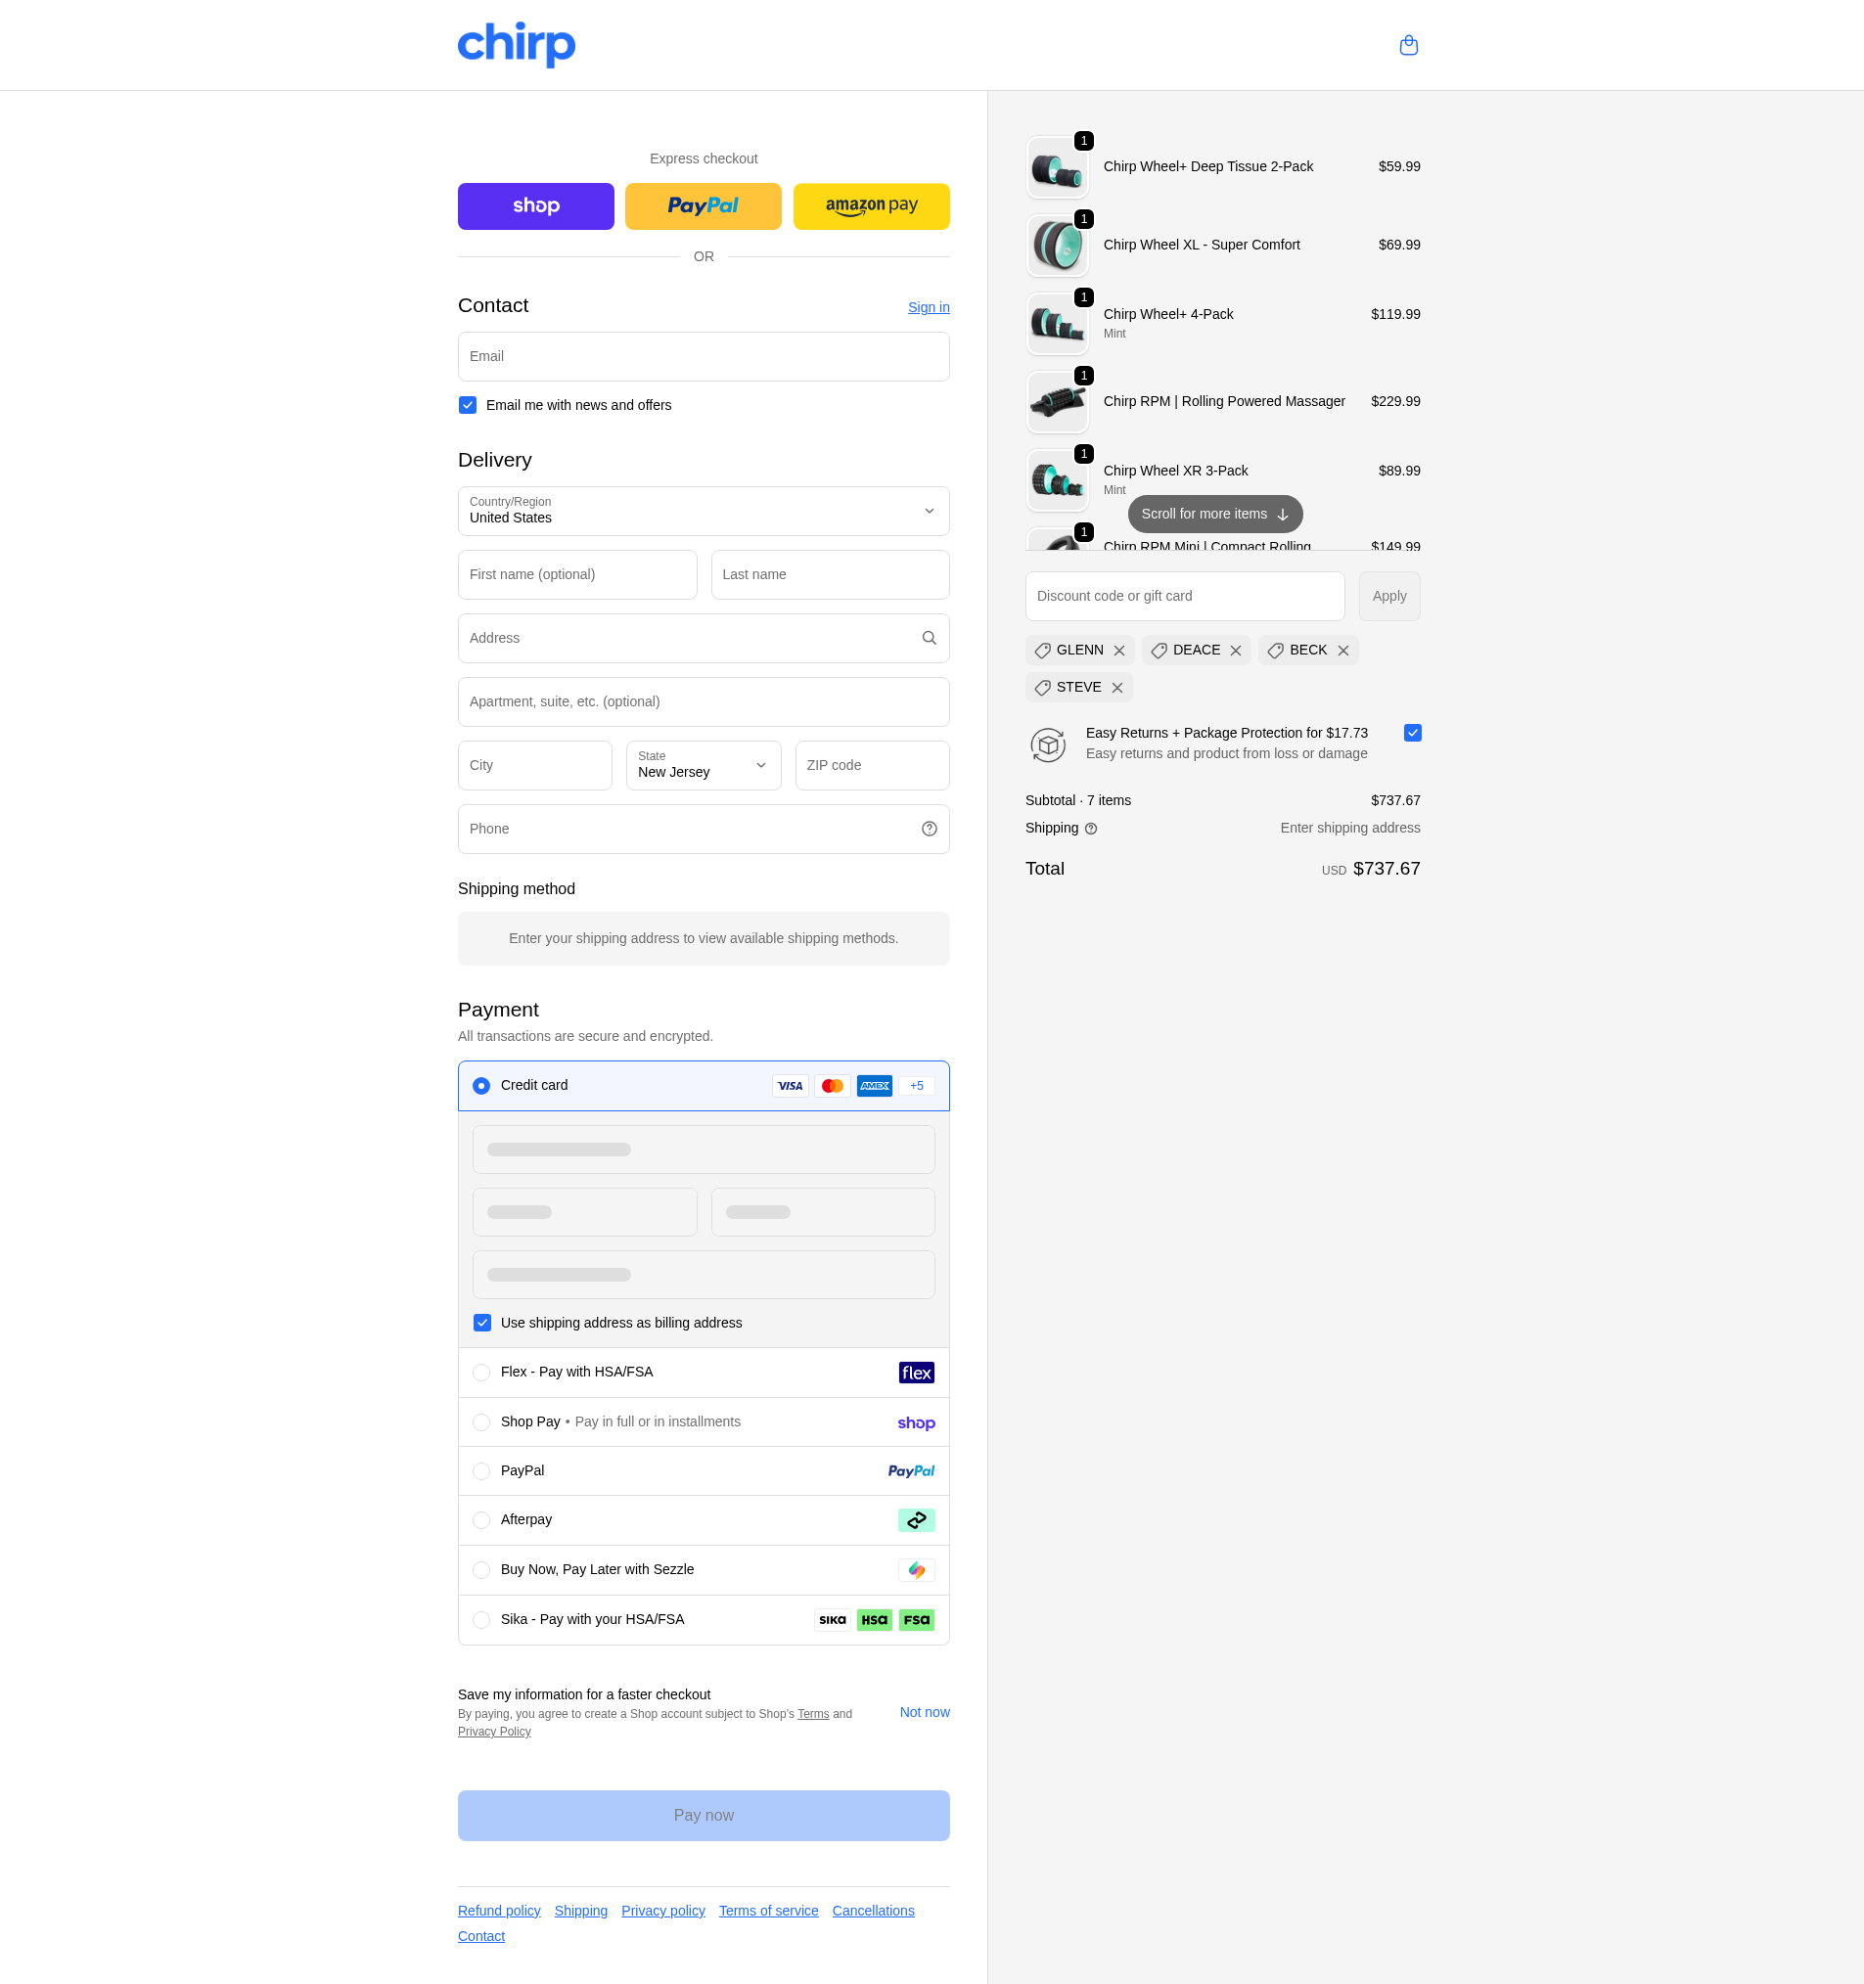This screenshot has width=1864, height=1984.
Task: Uncheck use shipping address as billing
Action: [x=482, y=1323]
